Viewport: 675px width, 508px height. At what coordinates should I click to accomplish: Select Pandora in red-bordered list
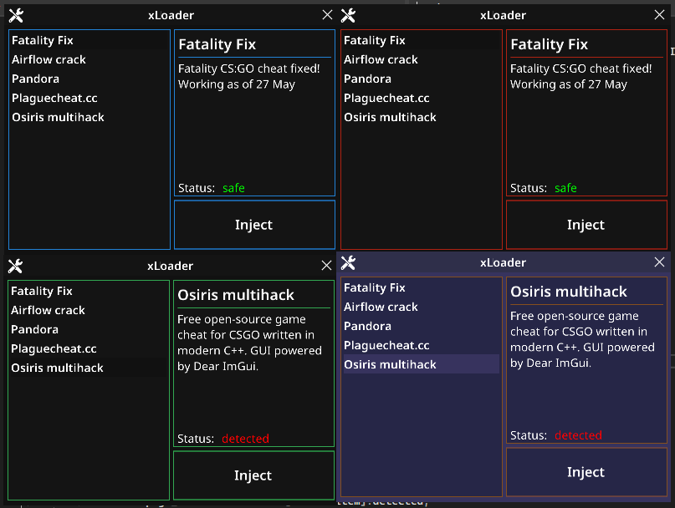coord(421,79)
